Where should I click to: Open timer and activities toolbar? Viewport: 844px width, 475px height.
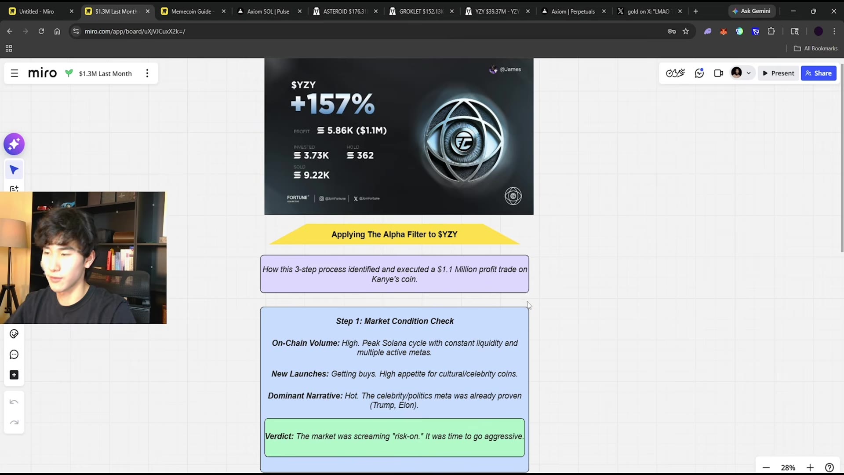click(x=675, y=73)
